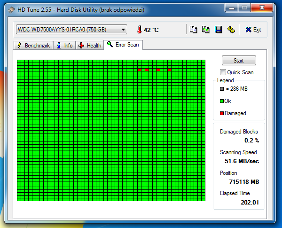Select the Health tab
Image resolution: width=282 pixels, height=228 pixels.
point(90,46)
